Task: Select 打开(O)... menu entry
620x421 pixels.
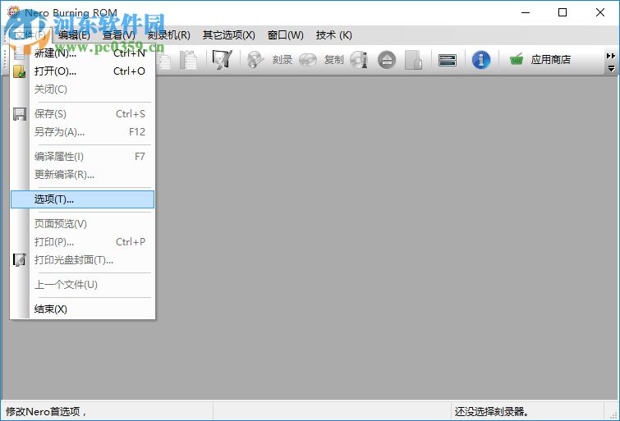Action: point(83,71)
